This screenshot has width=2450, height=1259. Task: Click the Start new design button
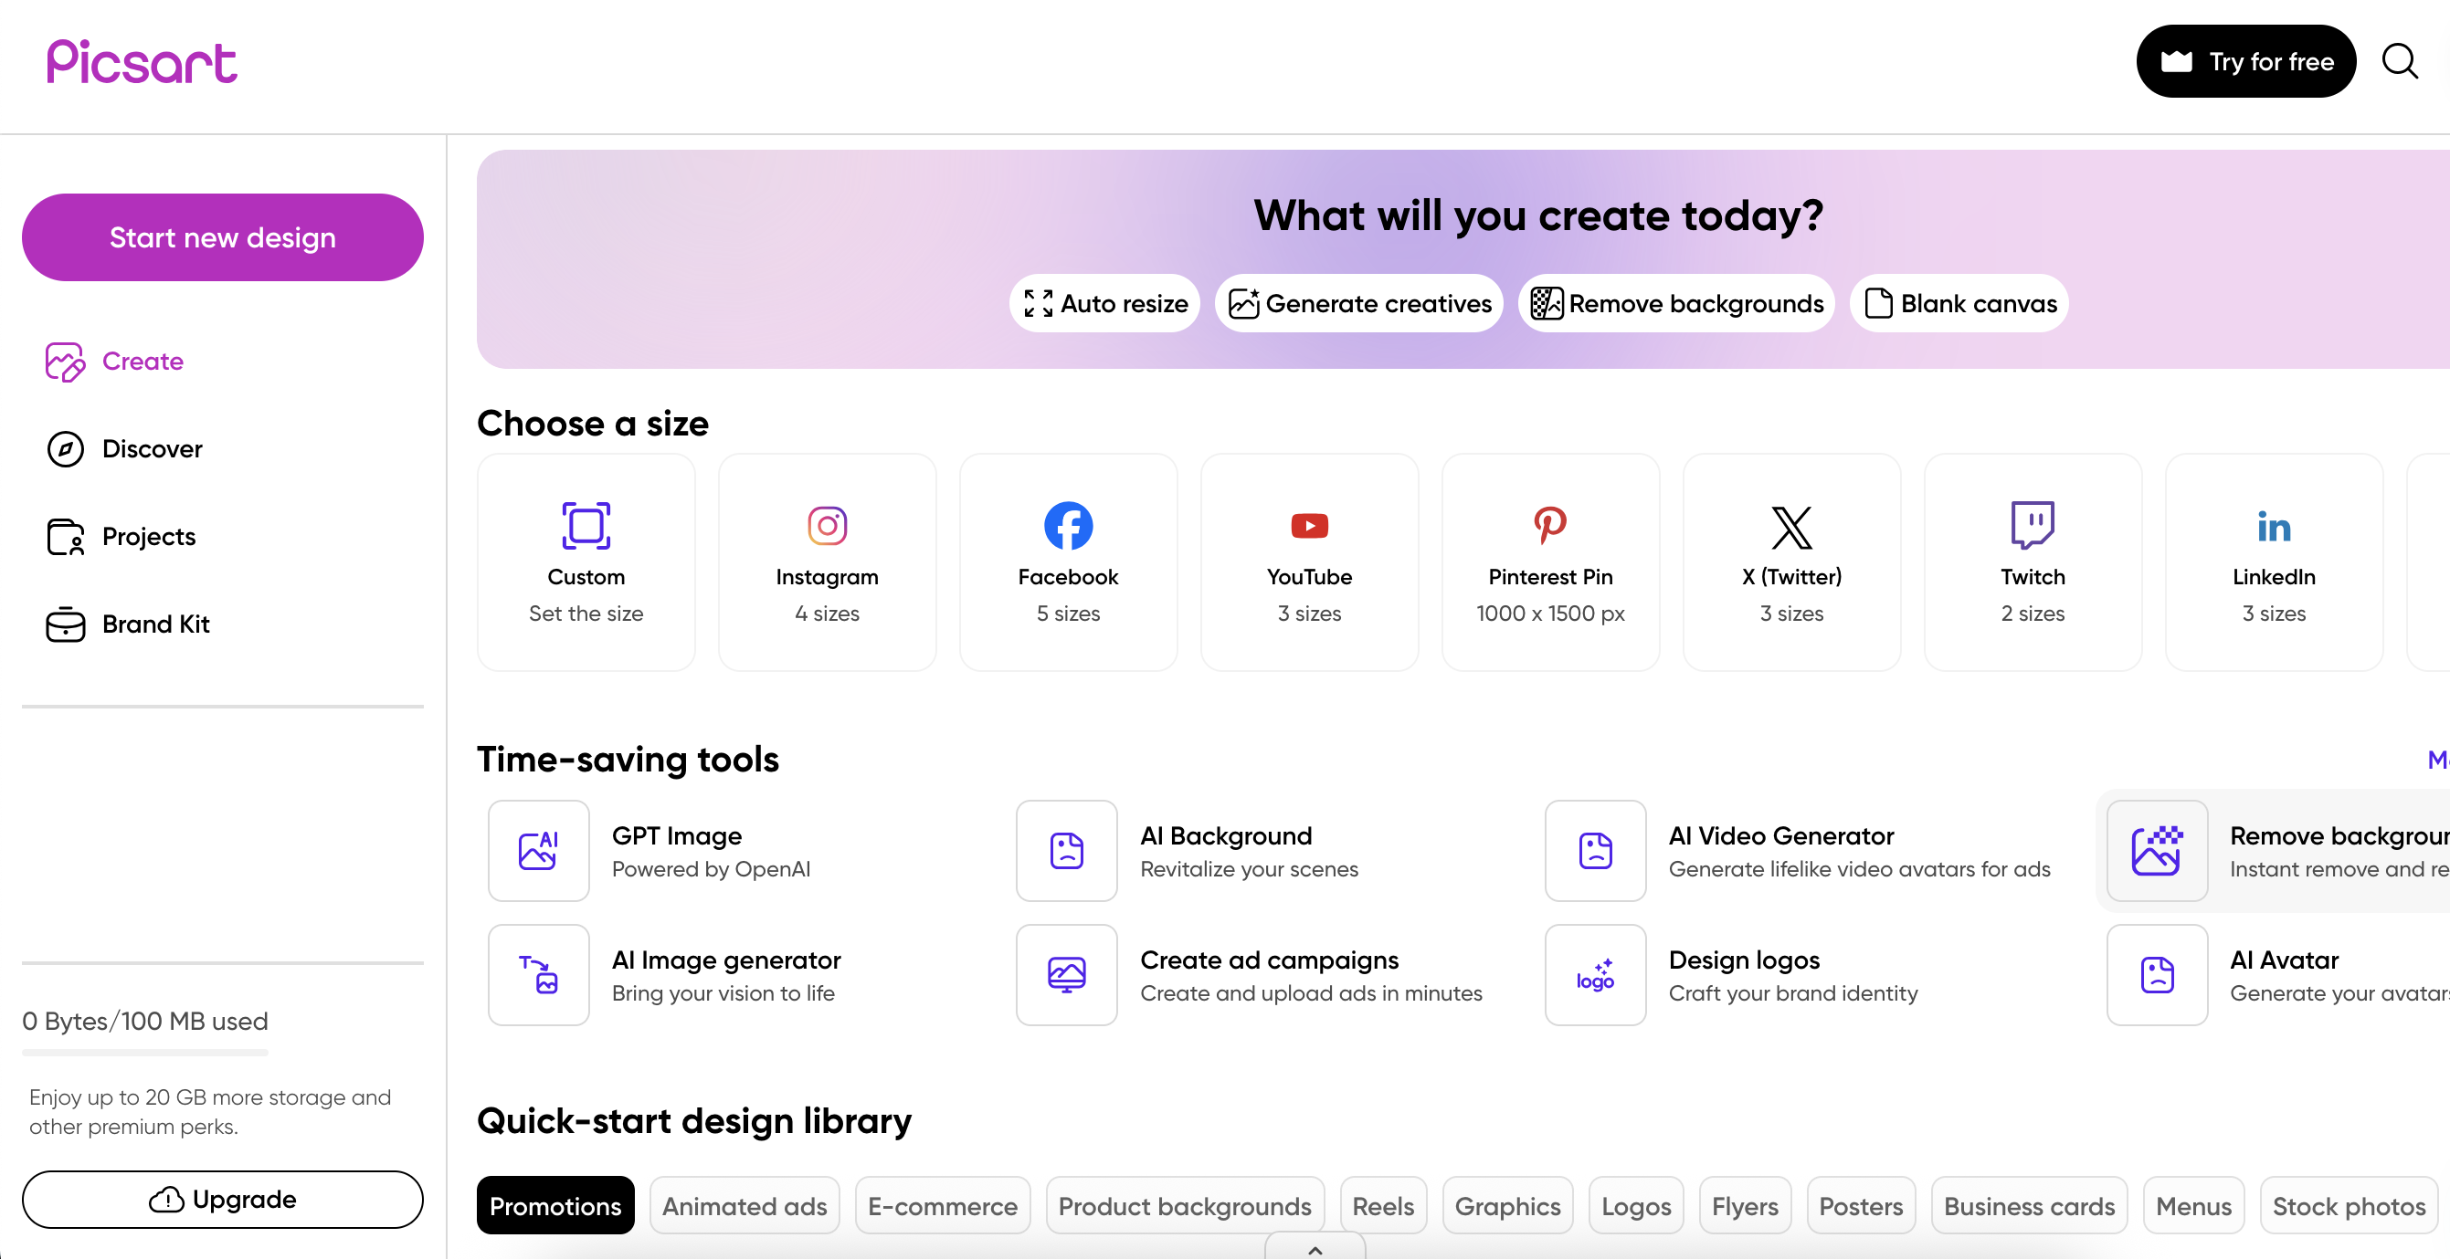223,237
